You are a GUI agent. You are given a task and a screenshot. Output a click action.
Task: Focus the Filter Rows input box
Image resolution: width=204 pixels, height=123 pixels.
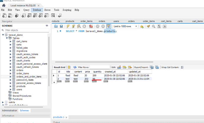pos(100,67)
